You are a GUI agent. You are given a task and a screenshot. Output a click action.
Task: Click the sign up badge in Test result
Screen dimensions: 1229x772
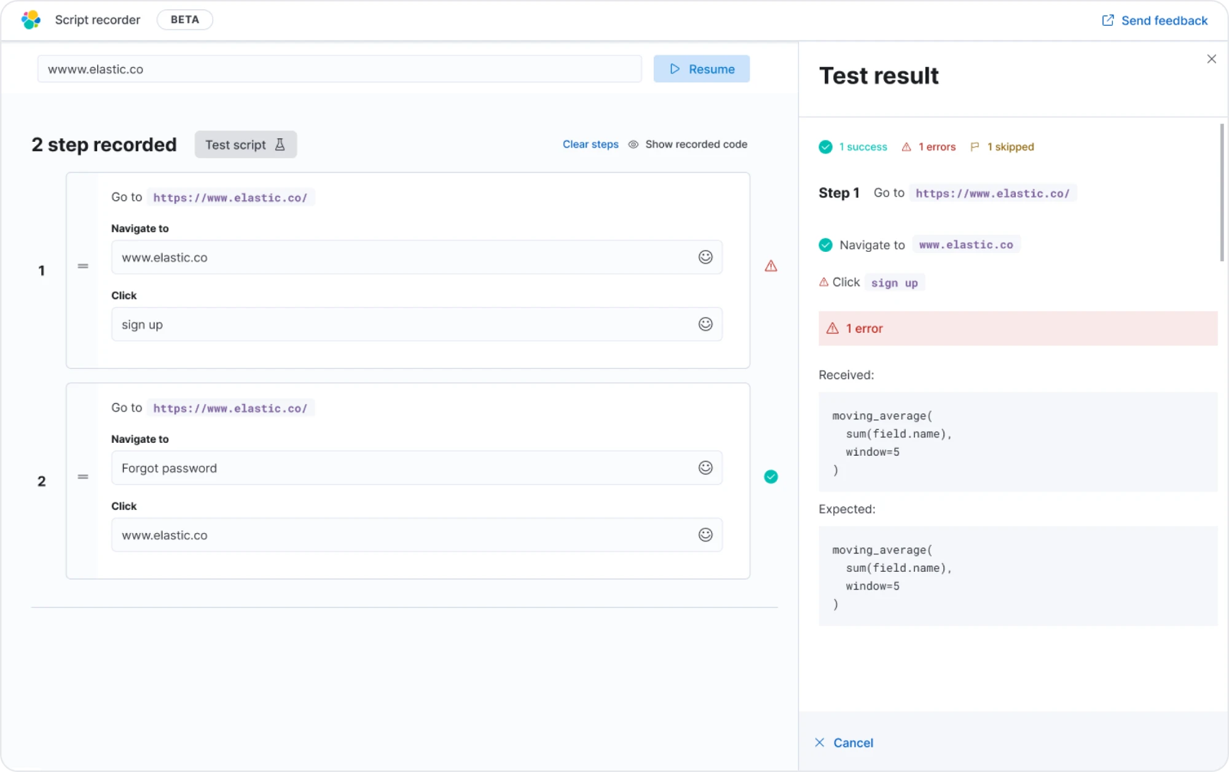pyautogui.click(x=895, y=283)
